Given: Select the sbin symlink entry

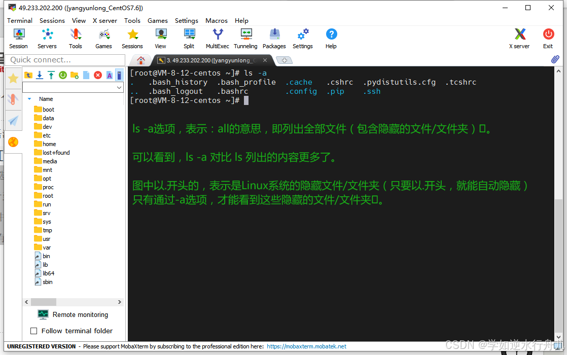Looking at the screenshot, I should (x=44, y=282).
